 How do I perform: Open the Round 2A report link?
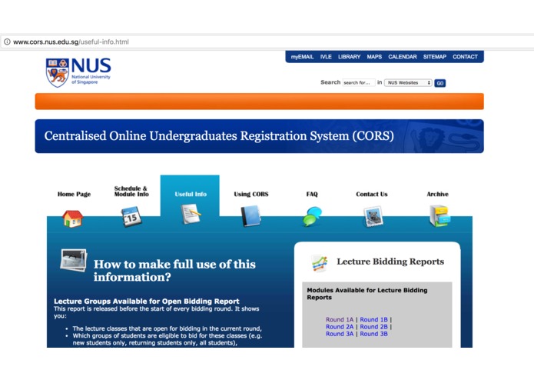[x=340, y=326]
